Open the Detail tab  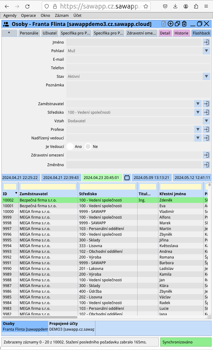point(165,33)
